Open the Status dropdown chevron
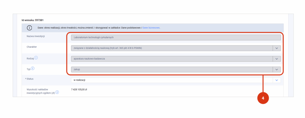 click(x=277, y=80)
